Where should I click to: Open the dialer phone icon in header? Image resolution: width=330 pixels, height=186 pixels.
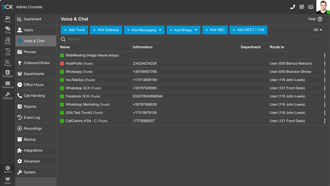tap(293, 7)
